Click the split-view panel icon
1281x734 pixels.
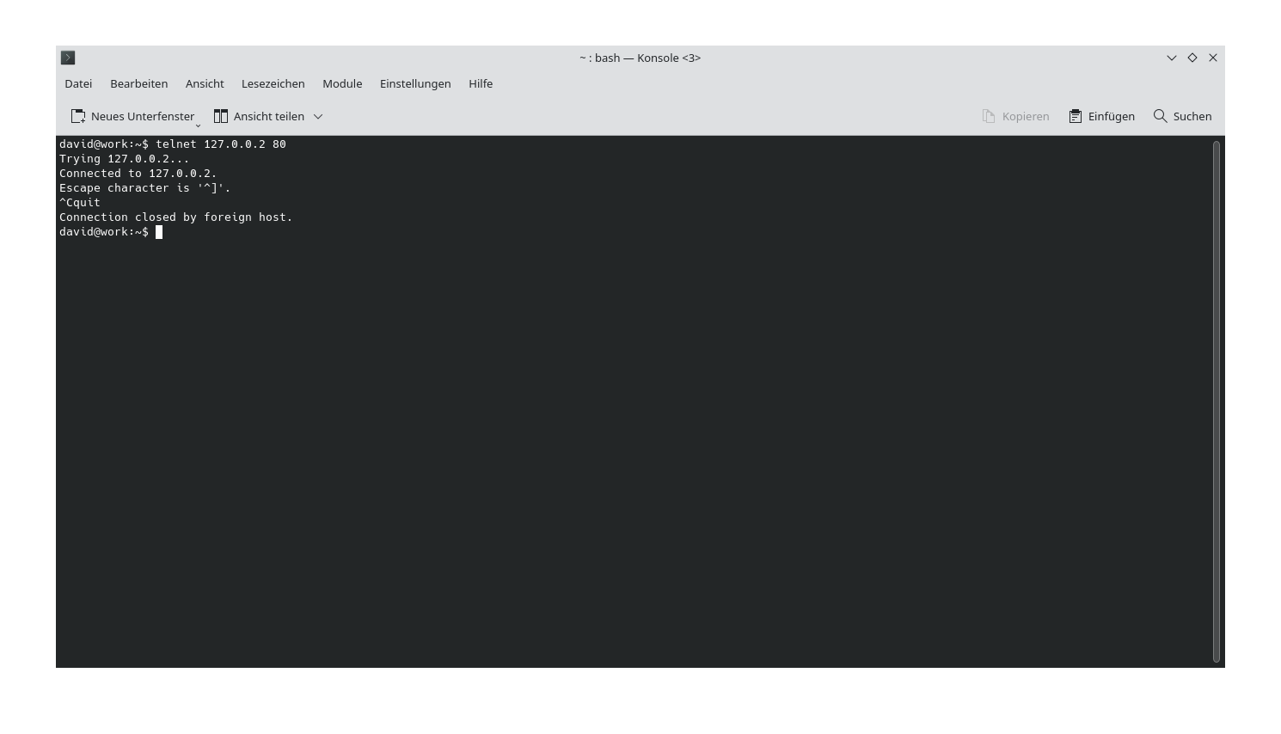pos(220,115)
